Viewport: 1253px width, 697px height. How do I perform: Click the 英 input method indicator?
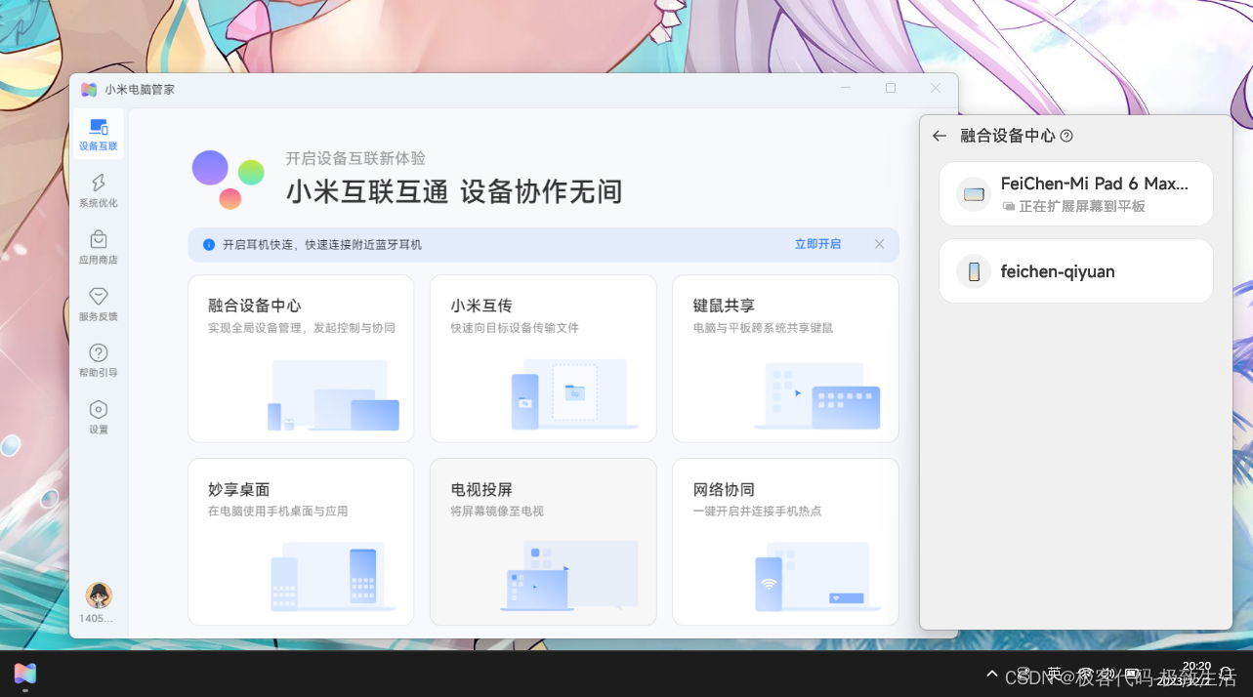1054,674
